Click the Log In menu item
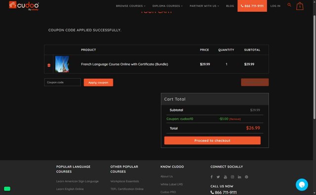This screenshot has width=316, height=195. tap(276, 6)
